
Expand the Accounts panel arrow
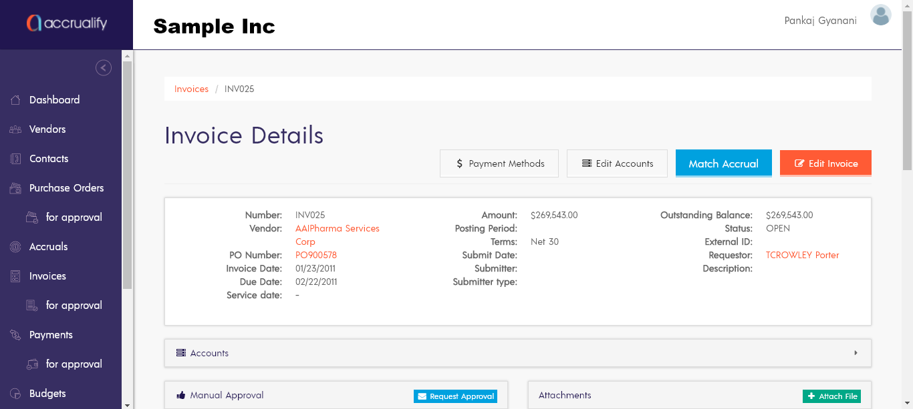[x=856, y=353]
